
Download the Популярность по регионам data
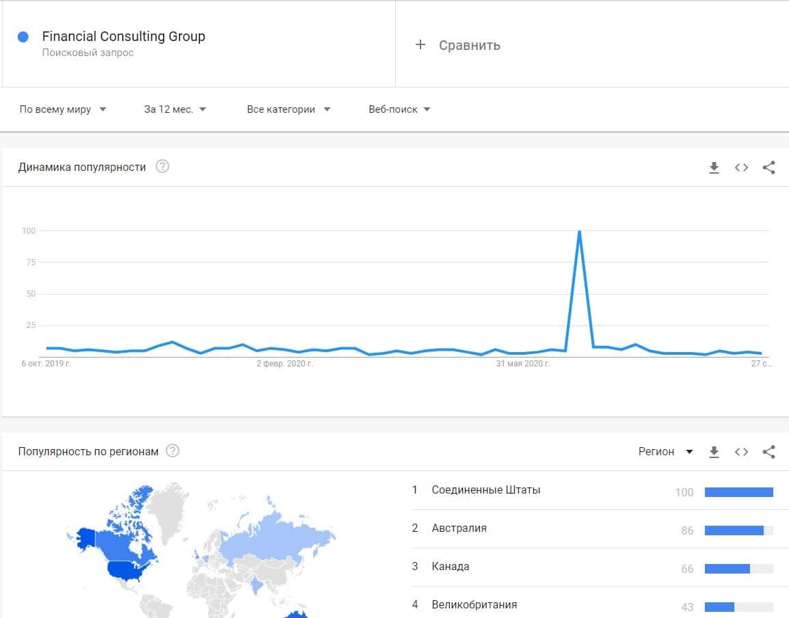click(714, 452)
